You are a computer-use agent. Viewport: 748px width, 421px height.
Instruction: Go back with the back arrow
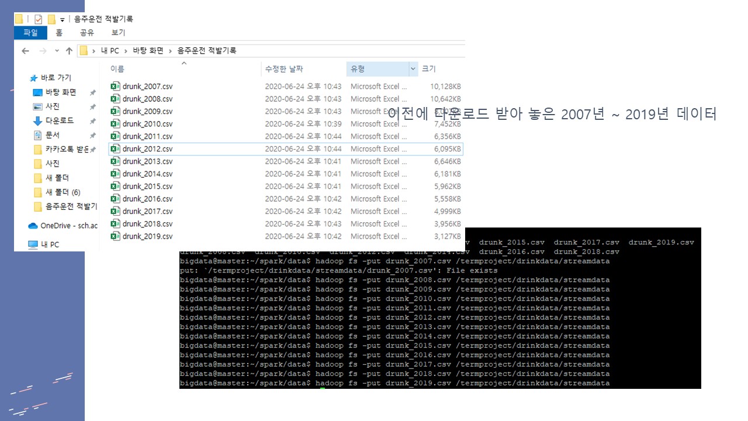(x=25, y=51)
